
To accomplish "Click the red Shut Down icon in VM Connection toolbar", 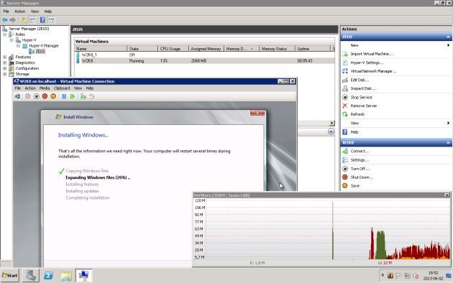I will tap(45, 96).
